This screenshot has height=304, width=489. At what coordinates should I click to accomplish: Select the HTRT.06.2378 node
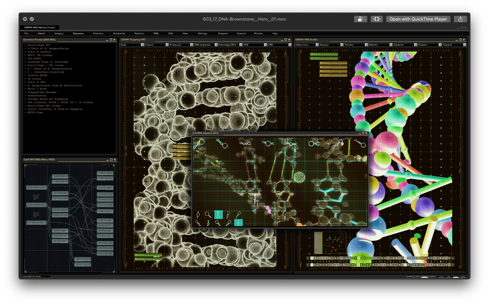(x=105, y=243)
